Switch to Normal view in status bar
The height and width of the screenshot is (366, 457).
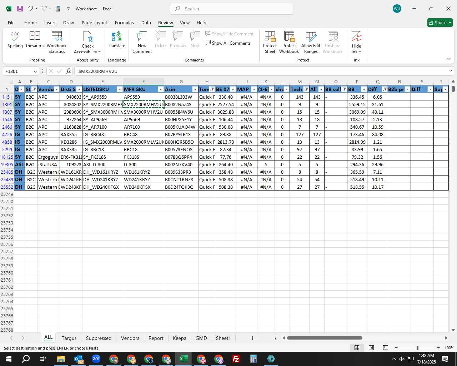point(357,348)
